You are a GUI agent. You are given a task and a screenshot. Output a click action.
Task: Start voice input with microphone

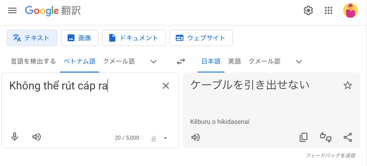click(15, 137)
